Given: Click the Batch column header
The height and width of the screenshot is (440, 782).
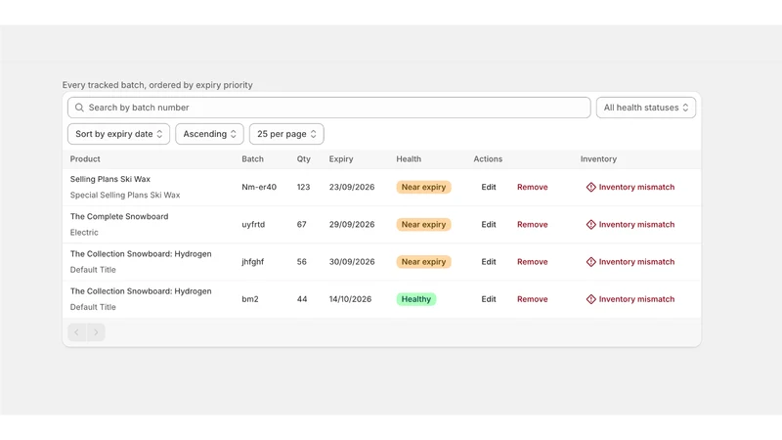Looking at the screenshot, I should point(253,159).
